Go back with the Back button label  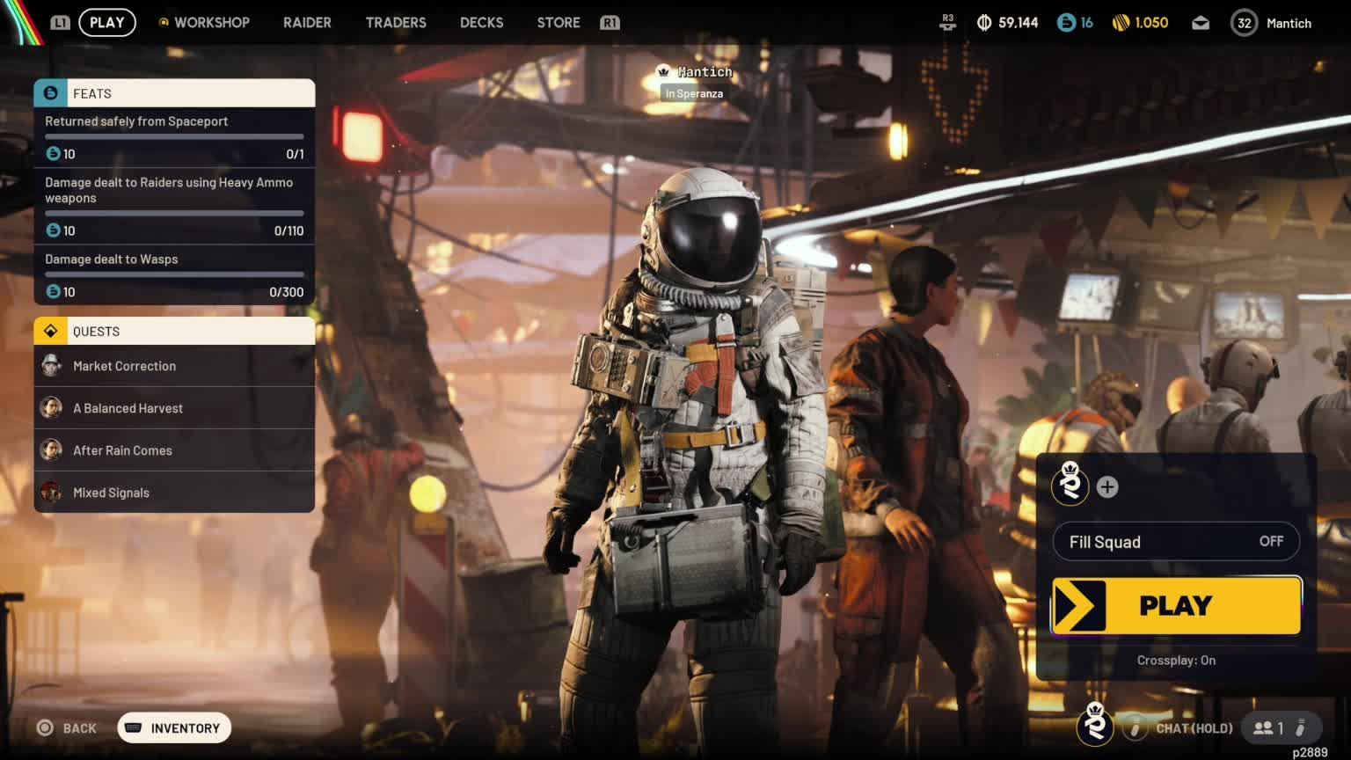point(80,728)
